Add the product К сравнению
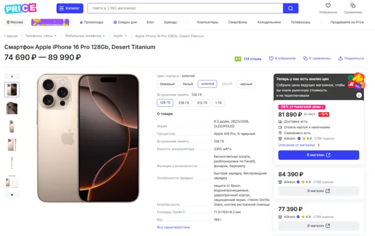 click(317, 58)
